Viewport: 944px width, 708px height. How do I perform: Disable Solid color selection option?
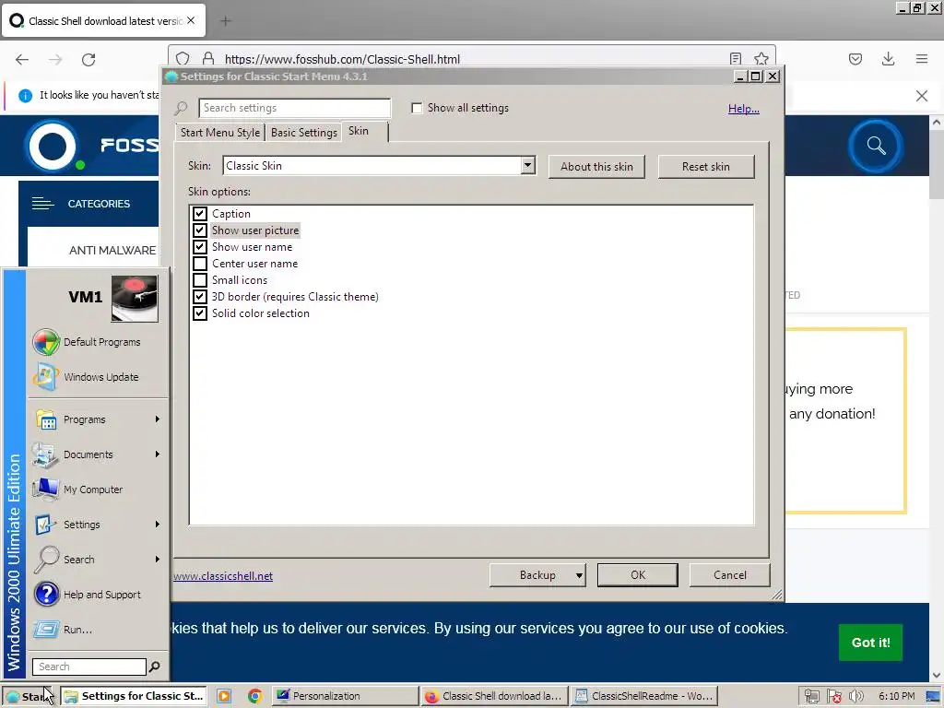click(x=200, y=313)
